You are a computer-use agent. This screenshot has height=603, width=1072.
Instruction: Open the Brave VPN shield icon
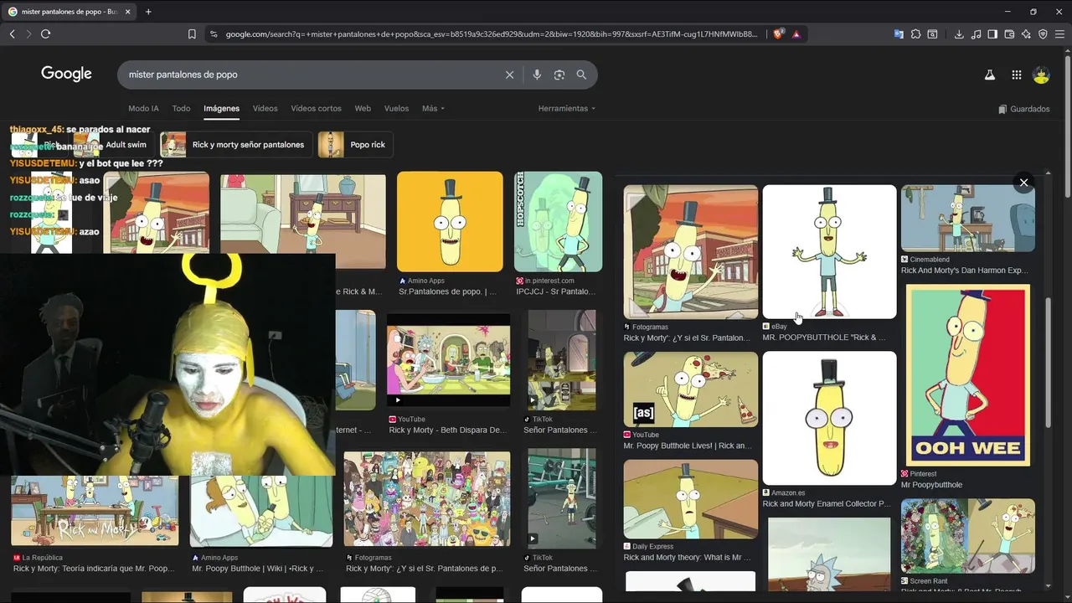[1043, 34]
